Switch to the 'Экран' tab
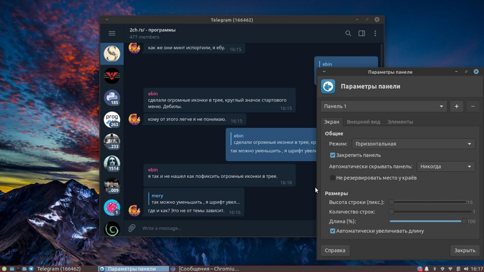Image resolution: width=484 pixels, height=272 pixels. tap(332, 122)
